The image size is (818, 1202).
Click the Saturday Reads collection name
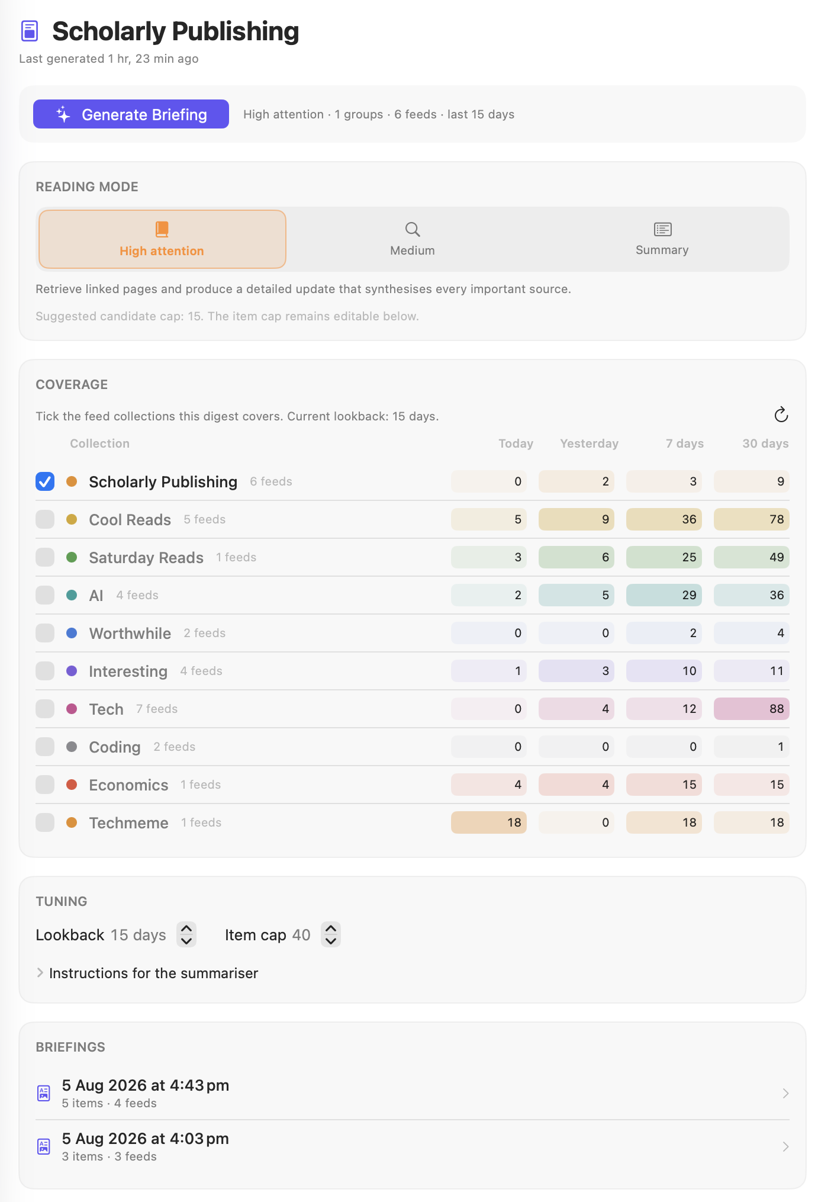tap(146, 558)
